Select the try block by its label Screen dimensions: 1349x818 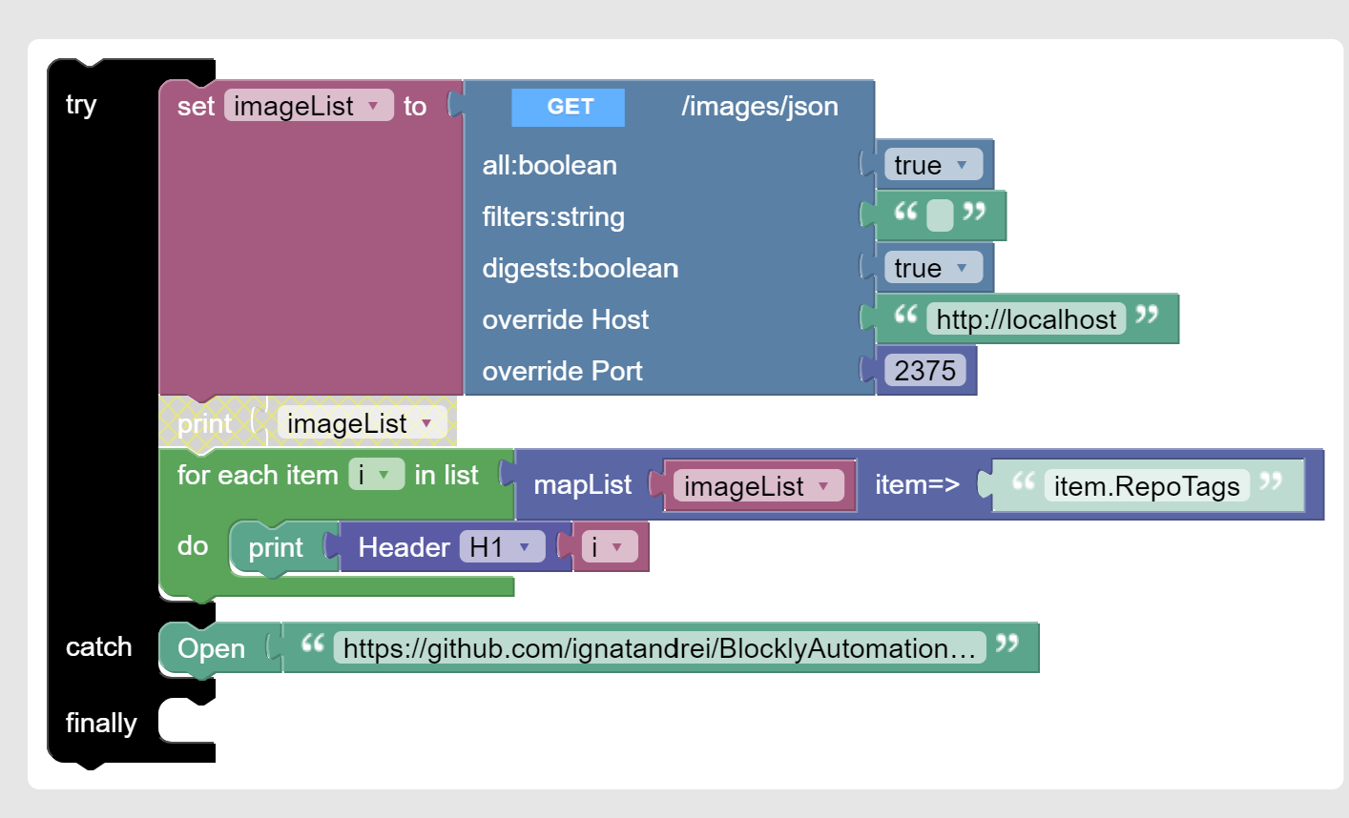tap(81, 105)
